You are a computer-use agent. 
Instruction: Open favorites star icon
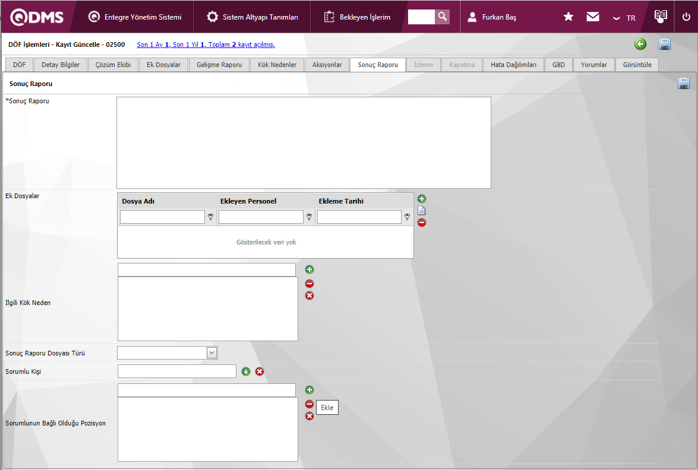pos(568,17)
